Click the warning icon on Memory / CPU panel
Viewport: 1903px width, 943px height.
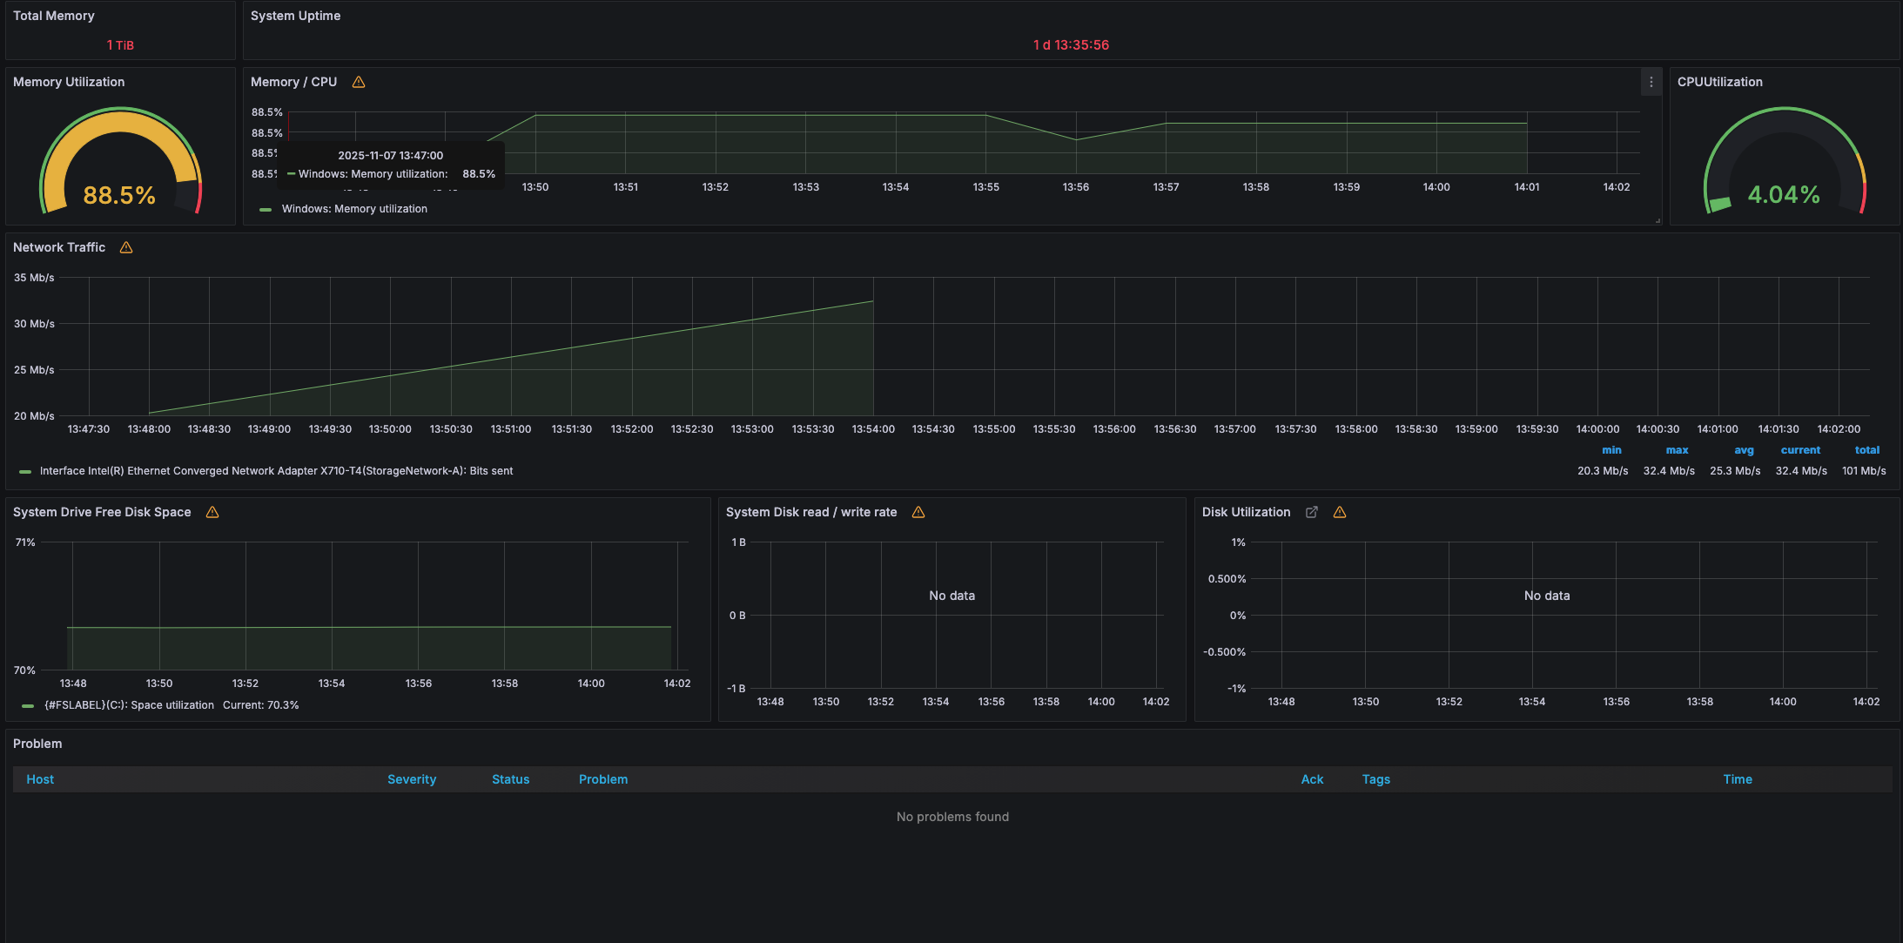pyautogui.click(x=358, y=82)
